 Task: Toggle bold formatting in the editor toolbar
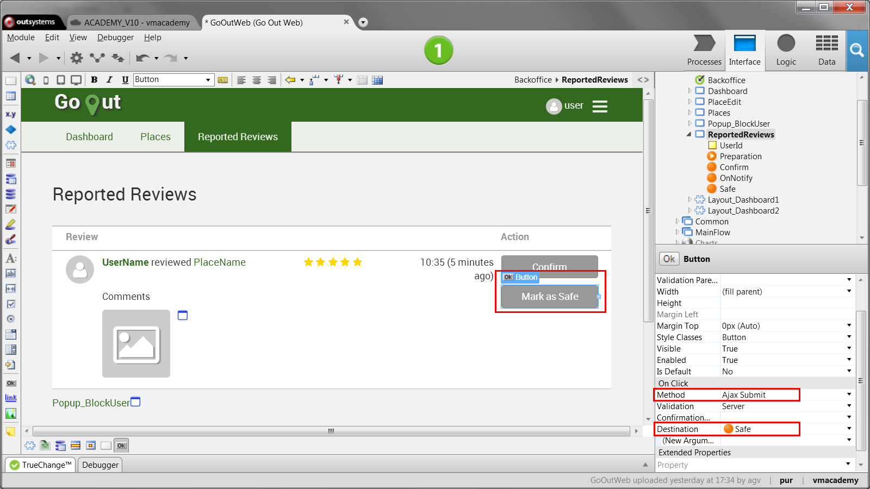click(x=94, y=79)
